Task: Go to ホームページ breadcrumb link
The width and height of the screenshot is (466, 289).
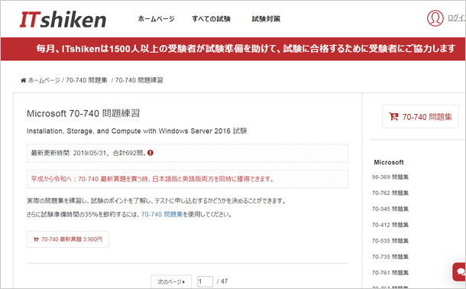Action: click(44, 80)
